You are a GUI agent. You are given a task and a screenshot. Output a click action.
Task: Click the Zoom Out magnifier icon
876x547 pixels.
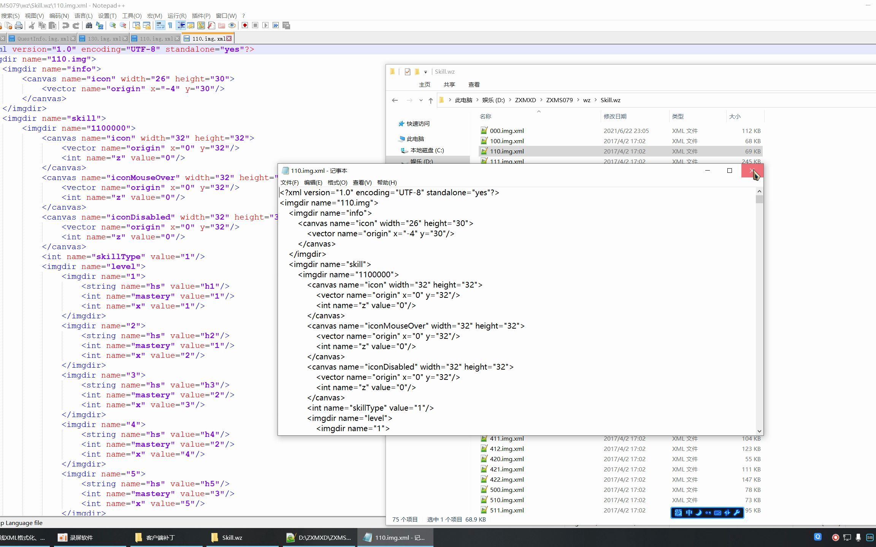tap(123, 25)
